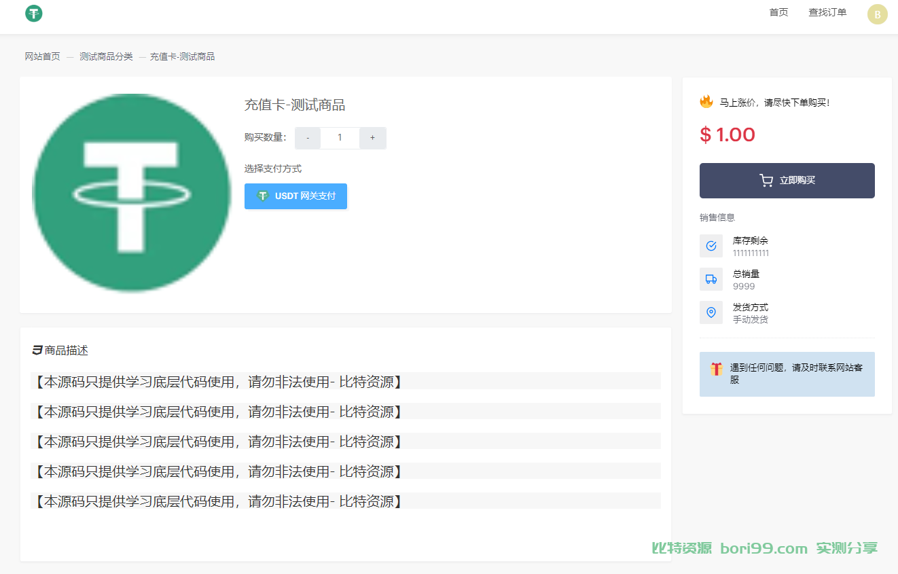Click the 发货方式 label
This screenshot has height=574, width=898.
tap(751, 307)
